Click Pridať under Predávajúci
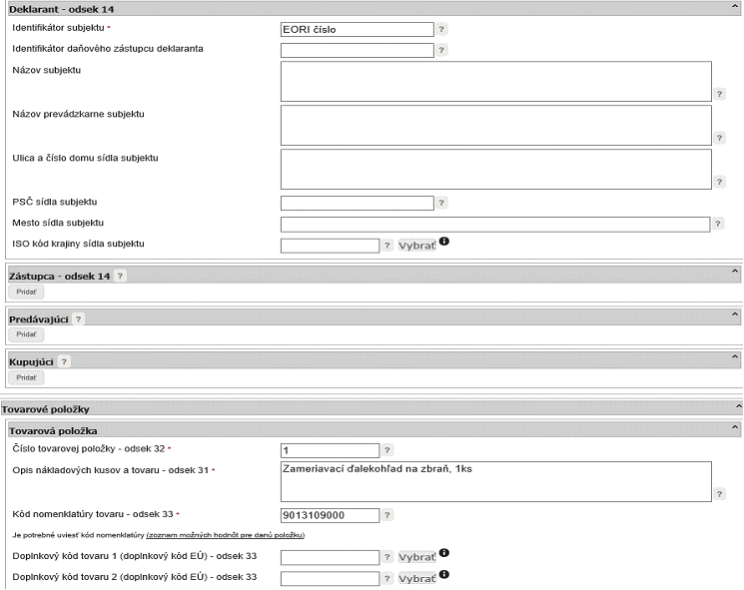The image size is (744, 590). [26, 334]
